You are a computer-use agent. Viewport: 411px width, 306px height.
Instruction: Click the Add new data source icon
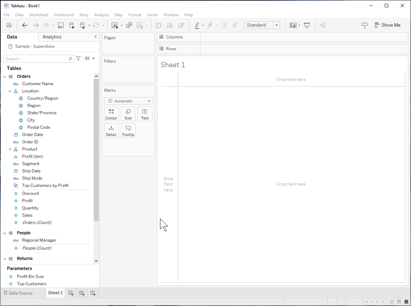click(x=72, y=25)
